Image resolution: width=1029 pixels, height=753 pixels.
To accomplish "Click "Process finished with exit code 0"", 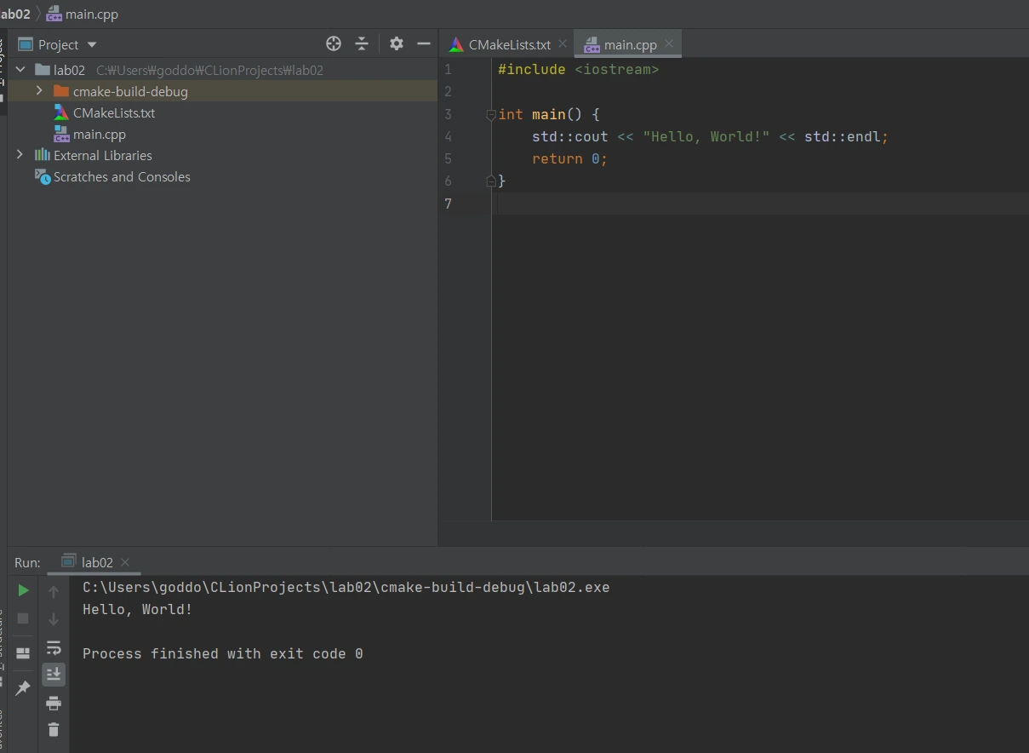I will [223, 653].
